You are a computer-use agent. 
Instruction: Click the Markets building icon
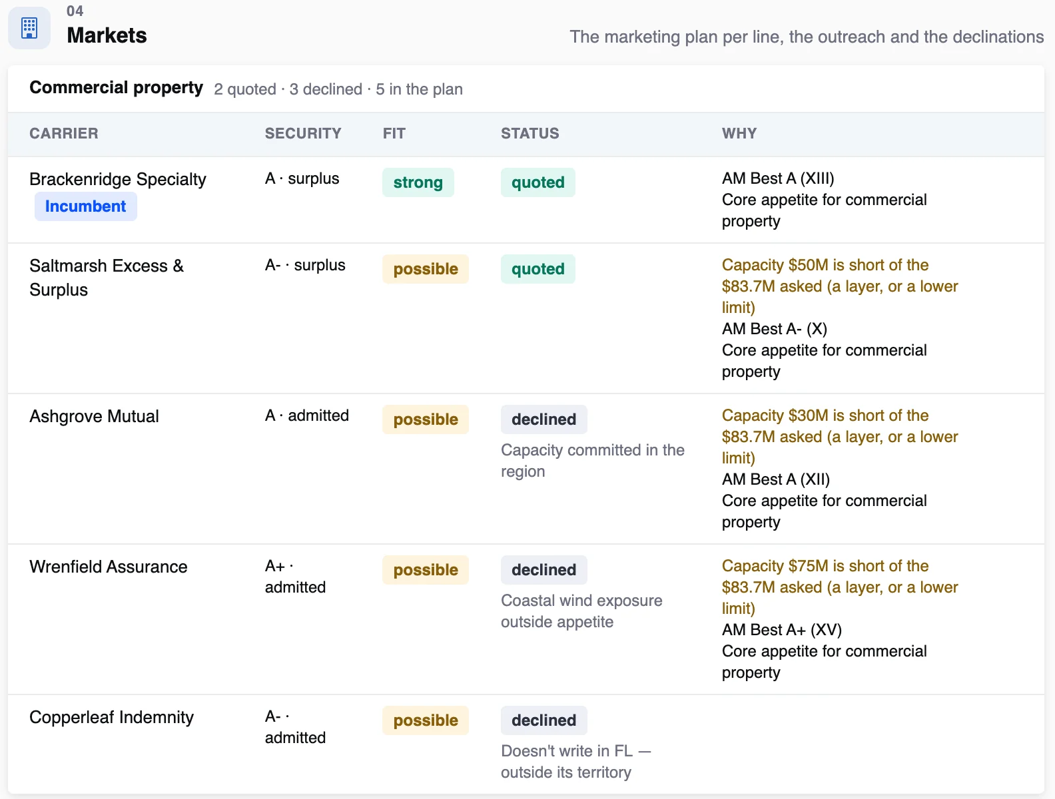(29, 28)
